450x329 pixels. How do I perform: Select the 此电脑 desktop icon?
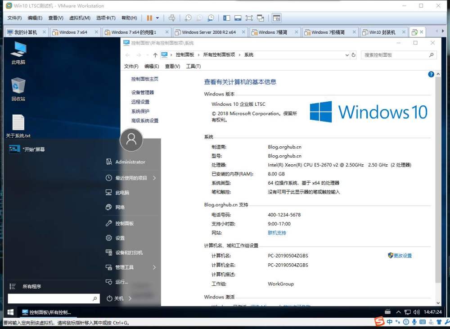point(18,53)
